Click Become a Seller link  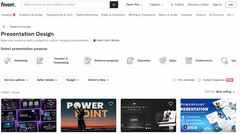pos(198,5)
